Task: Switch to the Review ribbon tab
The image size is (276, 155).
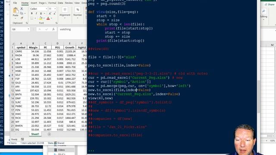Action: [x=69, y=3]
